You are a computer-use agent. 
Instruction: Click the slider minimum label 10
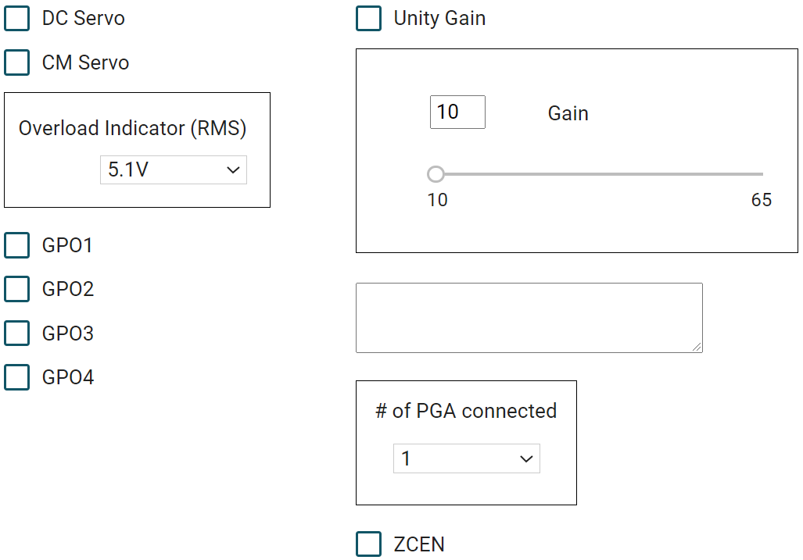click(438, 200)
